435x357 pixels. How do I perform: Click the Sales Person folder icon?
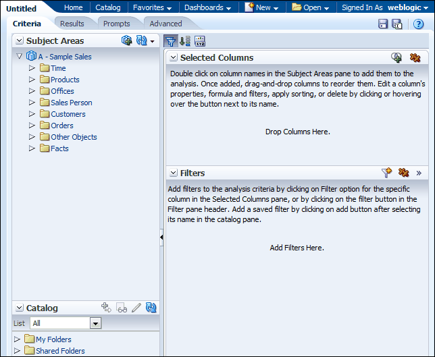click(x=45, y=102)
